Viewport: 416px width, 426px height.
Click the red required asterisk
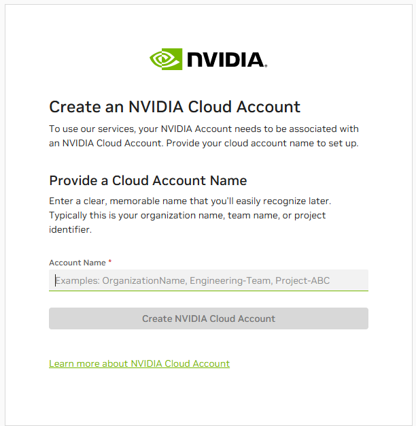pos(110,262)
